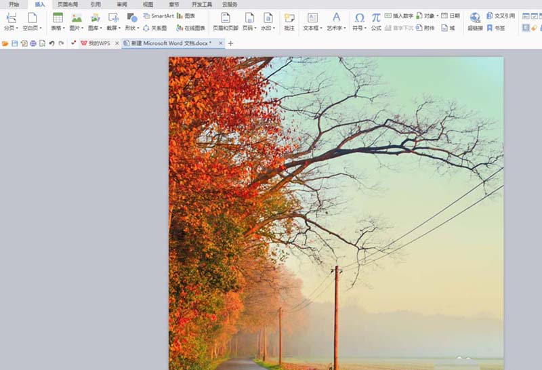This screenshot has height=370, width=542.
Task: Insert a 图表 chart
Action: [x=186, y=16]
